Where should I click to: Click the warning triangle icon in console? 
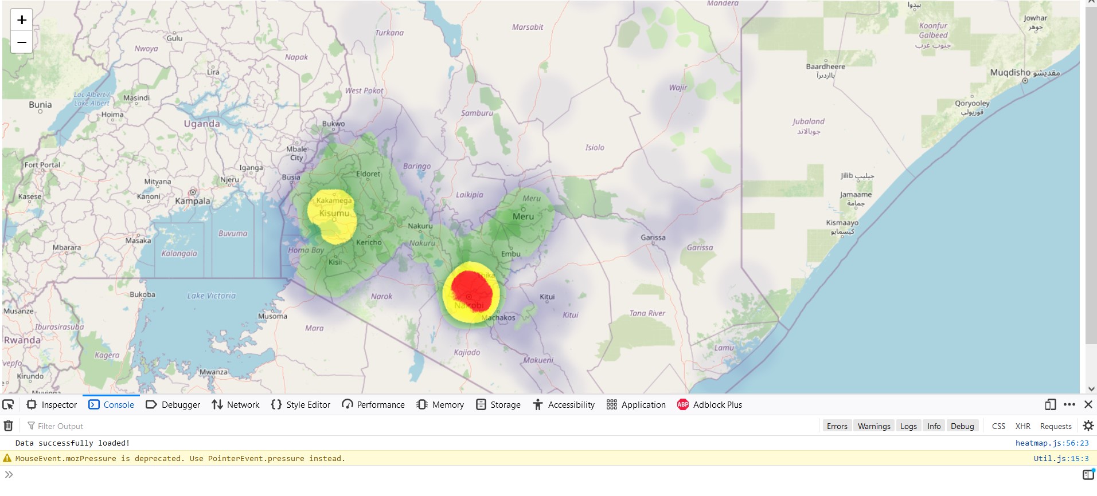click(x=7, y=458)
